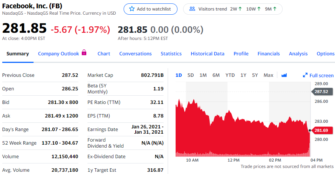Click the Visitors trend people icon
Viewport: 335px width, 174px height.
(x=192, y=9)
